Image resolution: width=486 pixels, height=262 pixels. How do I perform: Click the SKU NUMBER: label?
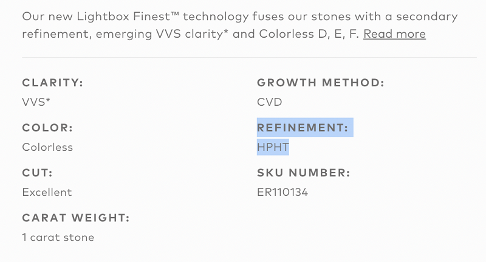pos(303,173)
